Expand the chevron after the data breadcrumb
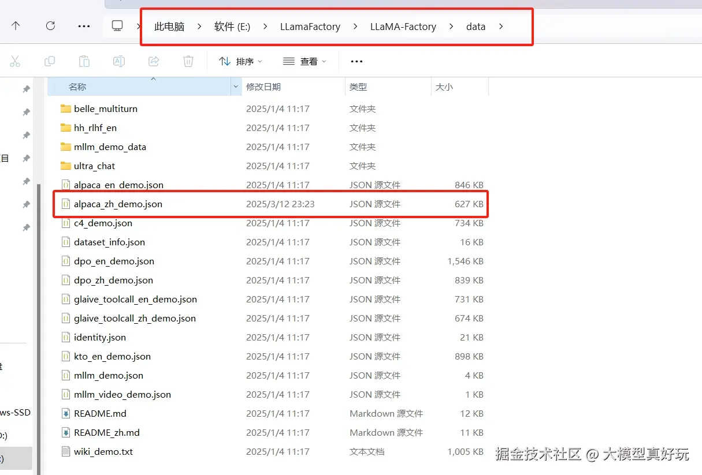The height and width of the screenshot is (475, 702). [x=501, y=27]
